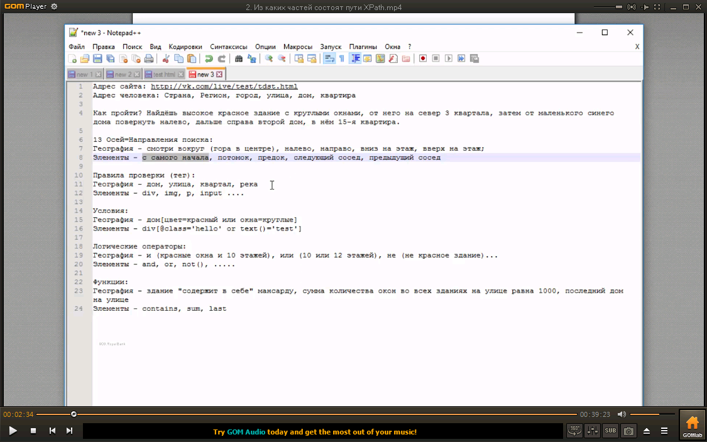Click the Notepad++ Save icon in the toolbar
Screen dimensions: 707x442
pyautogui.click(x=97, y=58)
